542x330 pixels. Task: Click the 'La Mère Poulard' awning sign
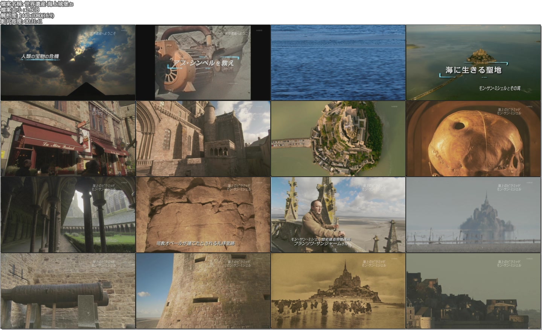click(x=59, y=145)
